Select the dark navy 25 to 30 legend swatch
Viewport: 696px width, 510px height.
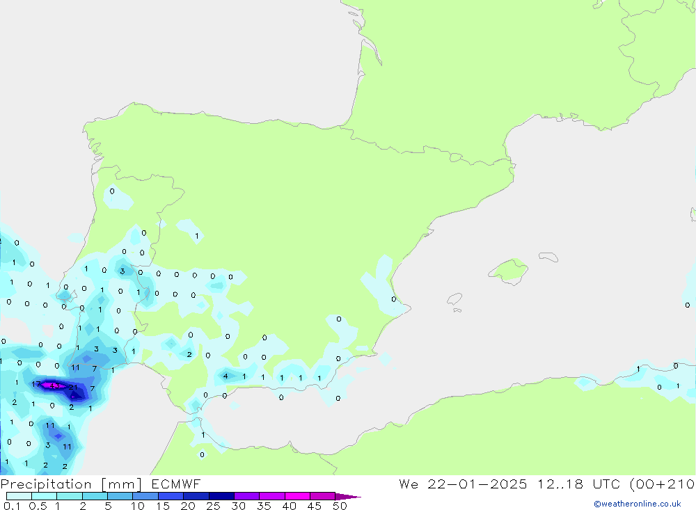pyautogui.click(x=221, y=497)
